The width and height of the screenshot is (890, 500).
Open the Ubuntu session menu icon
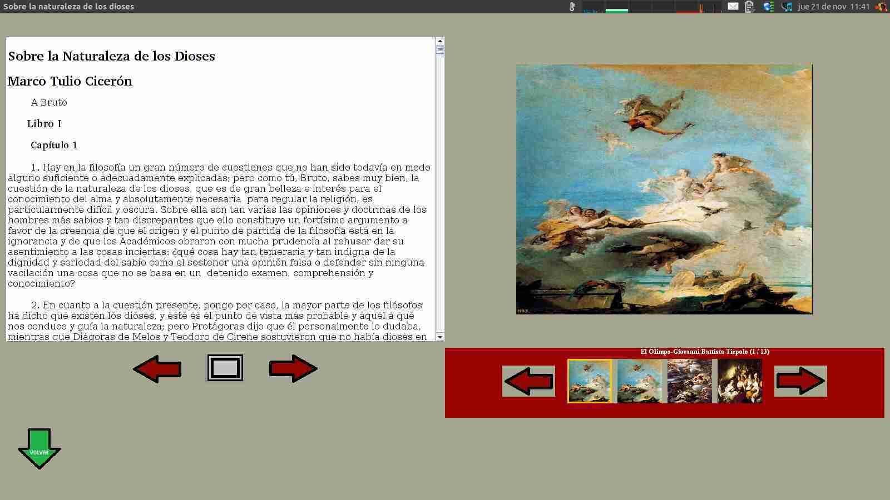coord(881,7)
